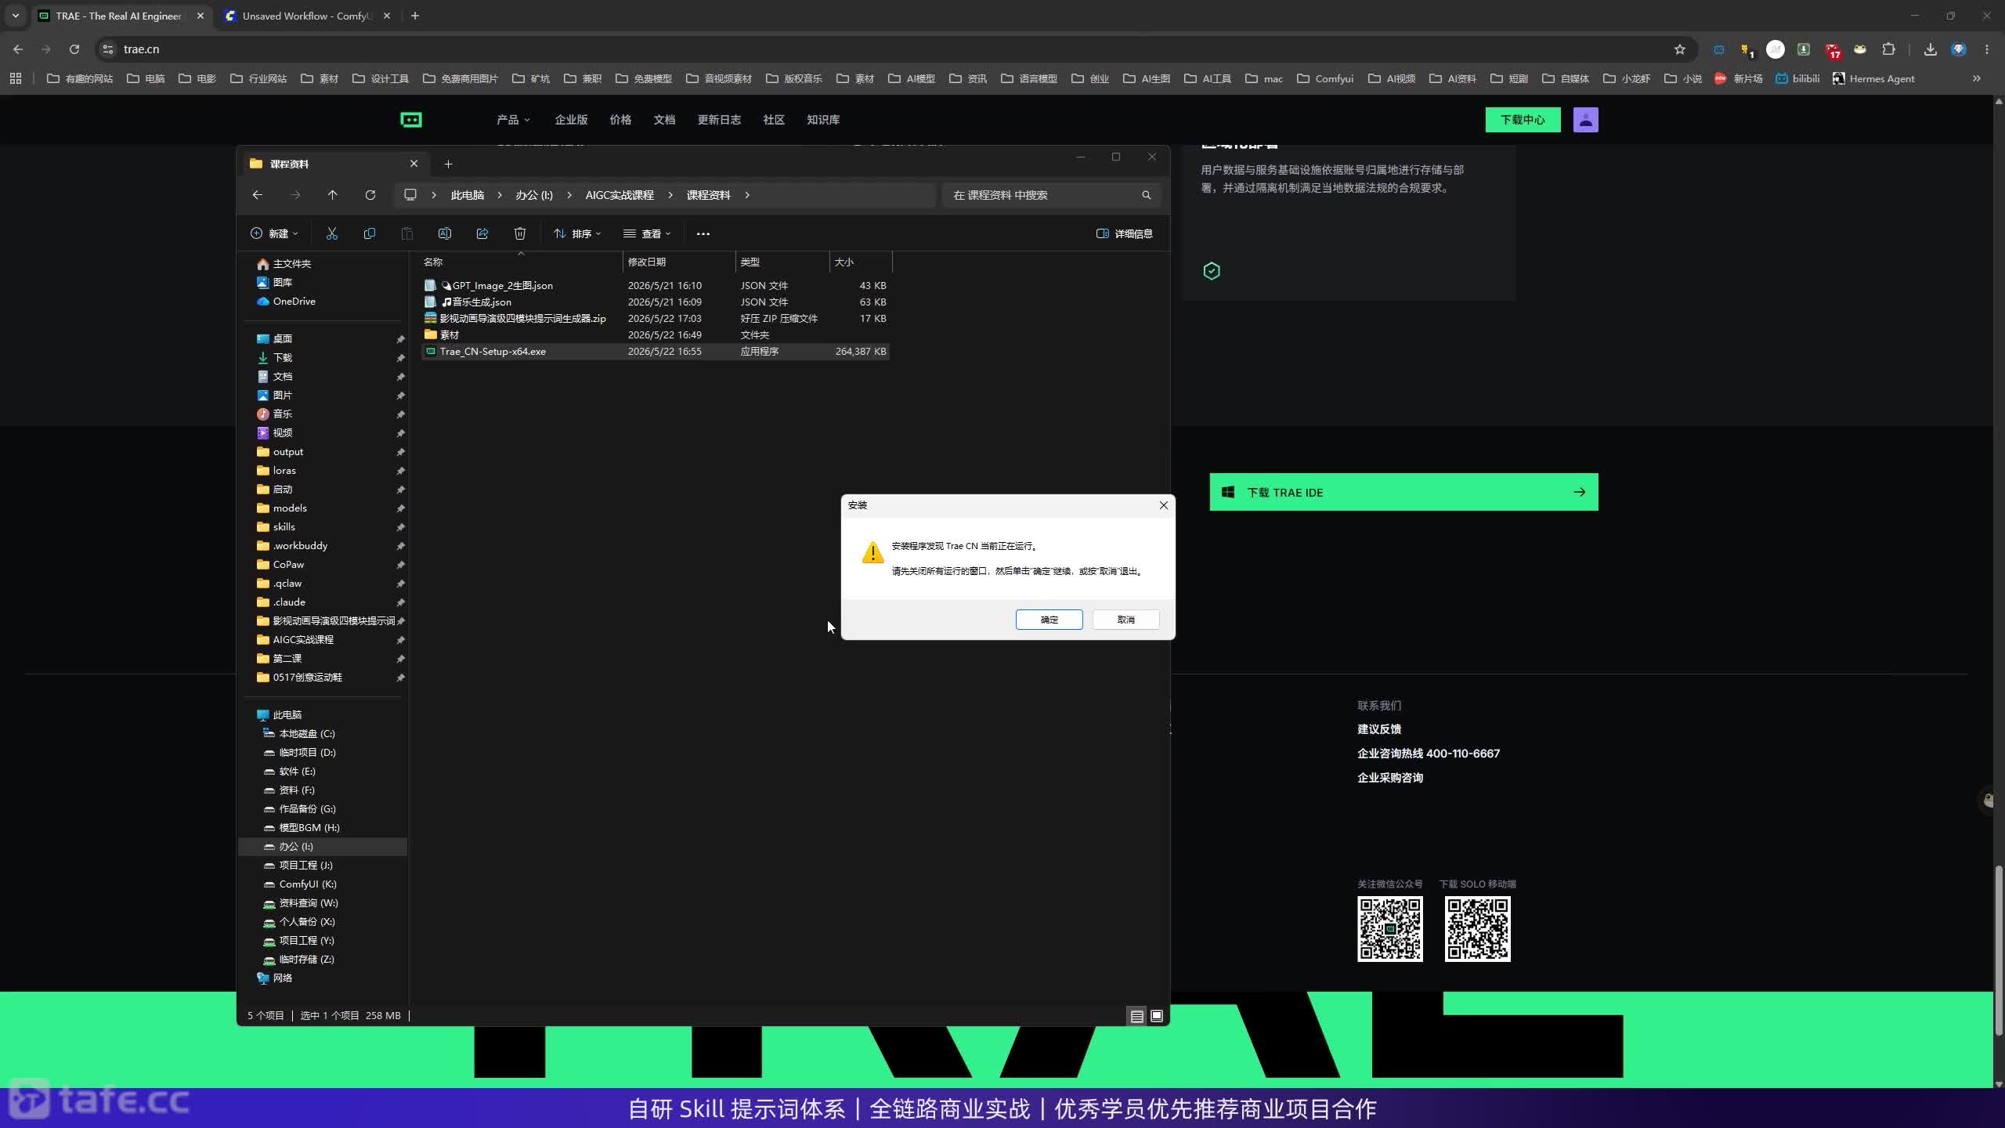Image resolution: width=2005 pixels, height=1128 pixels.
Task: Select the 影视动画导演级四模块提示词生成器.zip file
Action: tap(656, 318)
